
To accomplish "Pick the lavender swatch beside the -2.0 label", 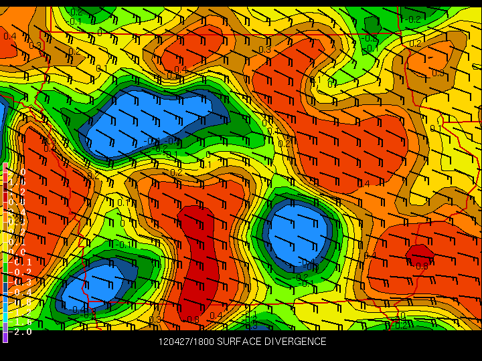I will [x=5, y=328].
